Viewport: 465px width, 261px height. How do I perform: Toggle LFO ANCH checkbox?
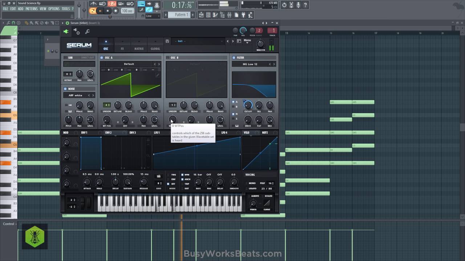click(x=182, y=179)
